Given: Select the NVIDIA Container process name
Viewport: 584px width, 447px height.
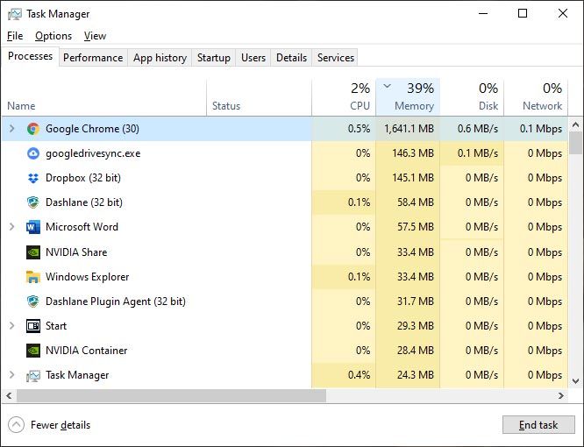Looking at the screenshot, I should coord(87,351).
